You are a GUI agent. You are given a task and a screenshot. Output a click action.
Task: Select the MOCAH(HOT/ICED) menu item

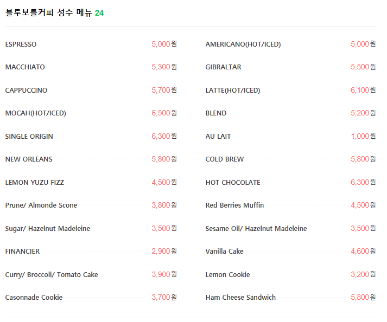click(x=35, y=113)
